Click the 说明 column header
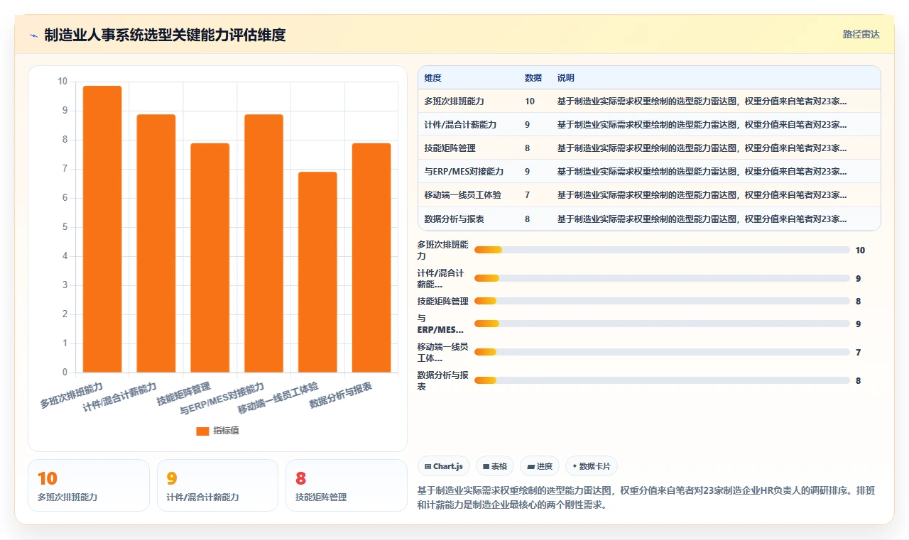Image resolution: width=909 pixels, height=540 pixels. [566, 78]
